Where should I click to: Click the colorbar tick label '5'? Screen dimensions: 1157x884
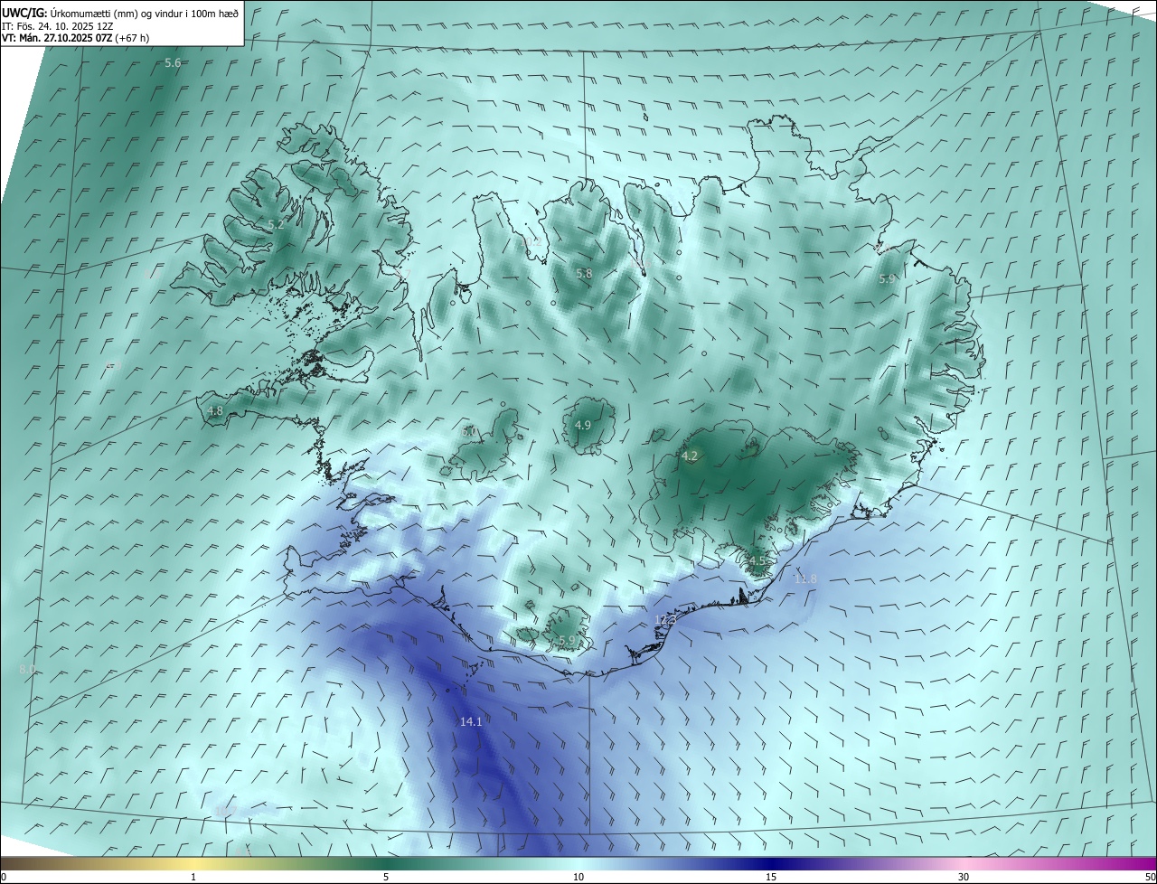(386, 878)
